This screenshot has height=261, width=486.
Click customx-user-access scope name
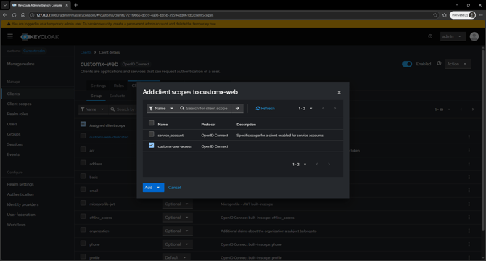tap(175, 146)
